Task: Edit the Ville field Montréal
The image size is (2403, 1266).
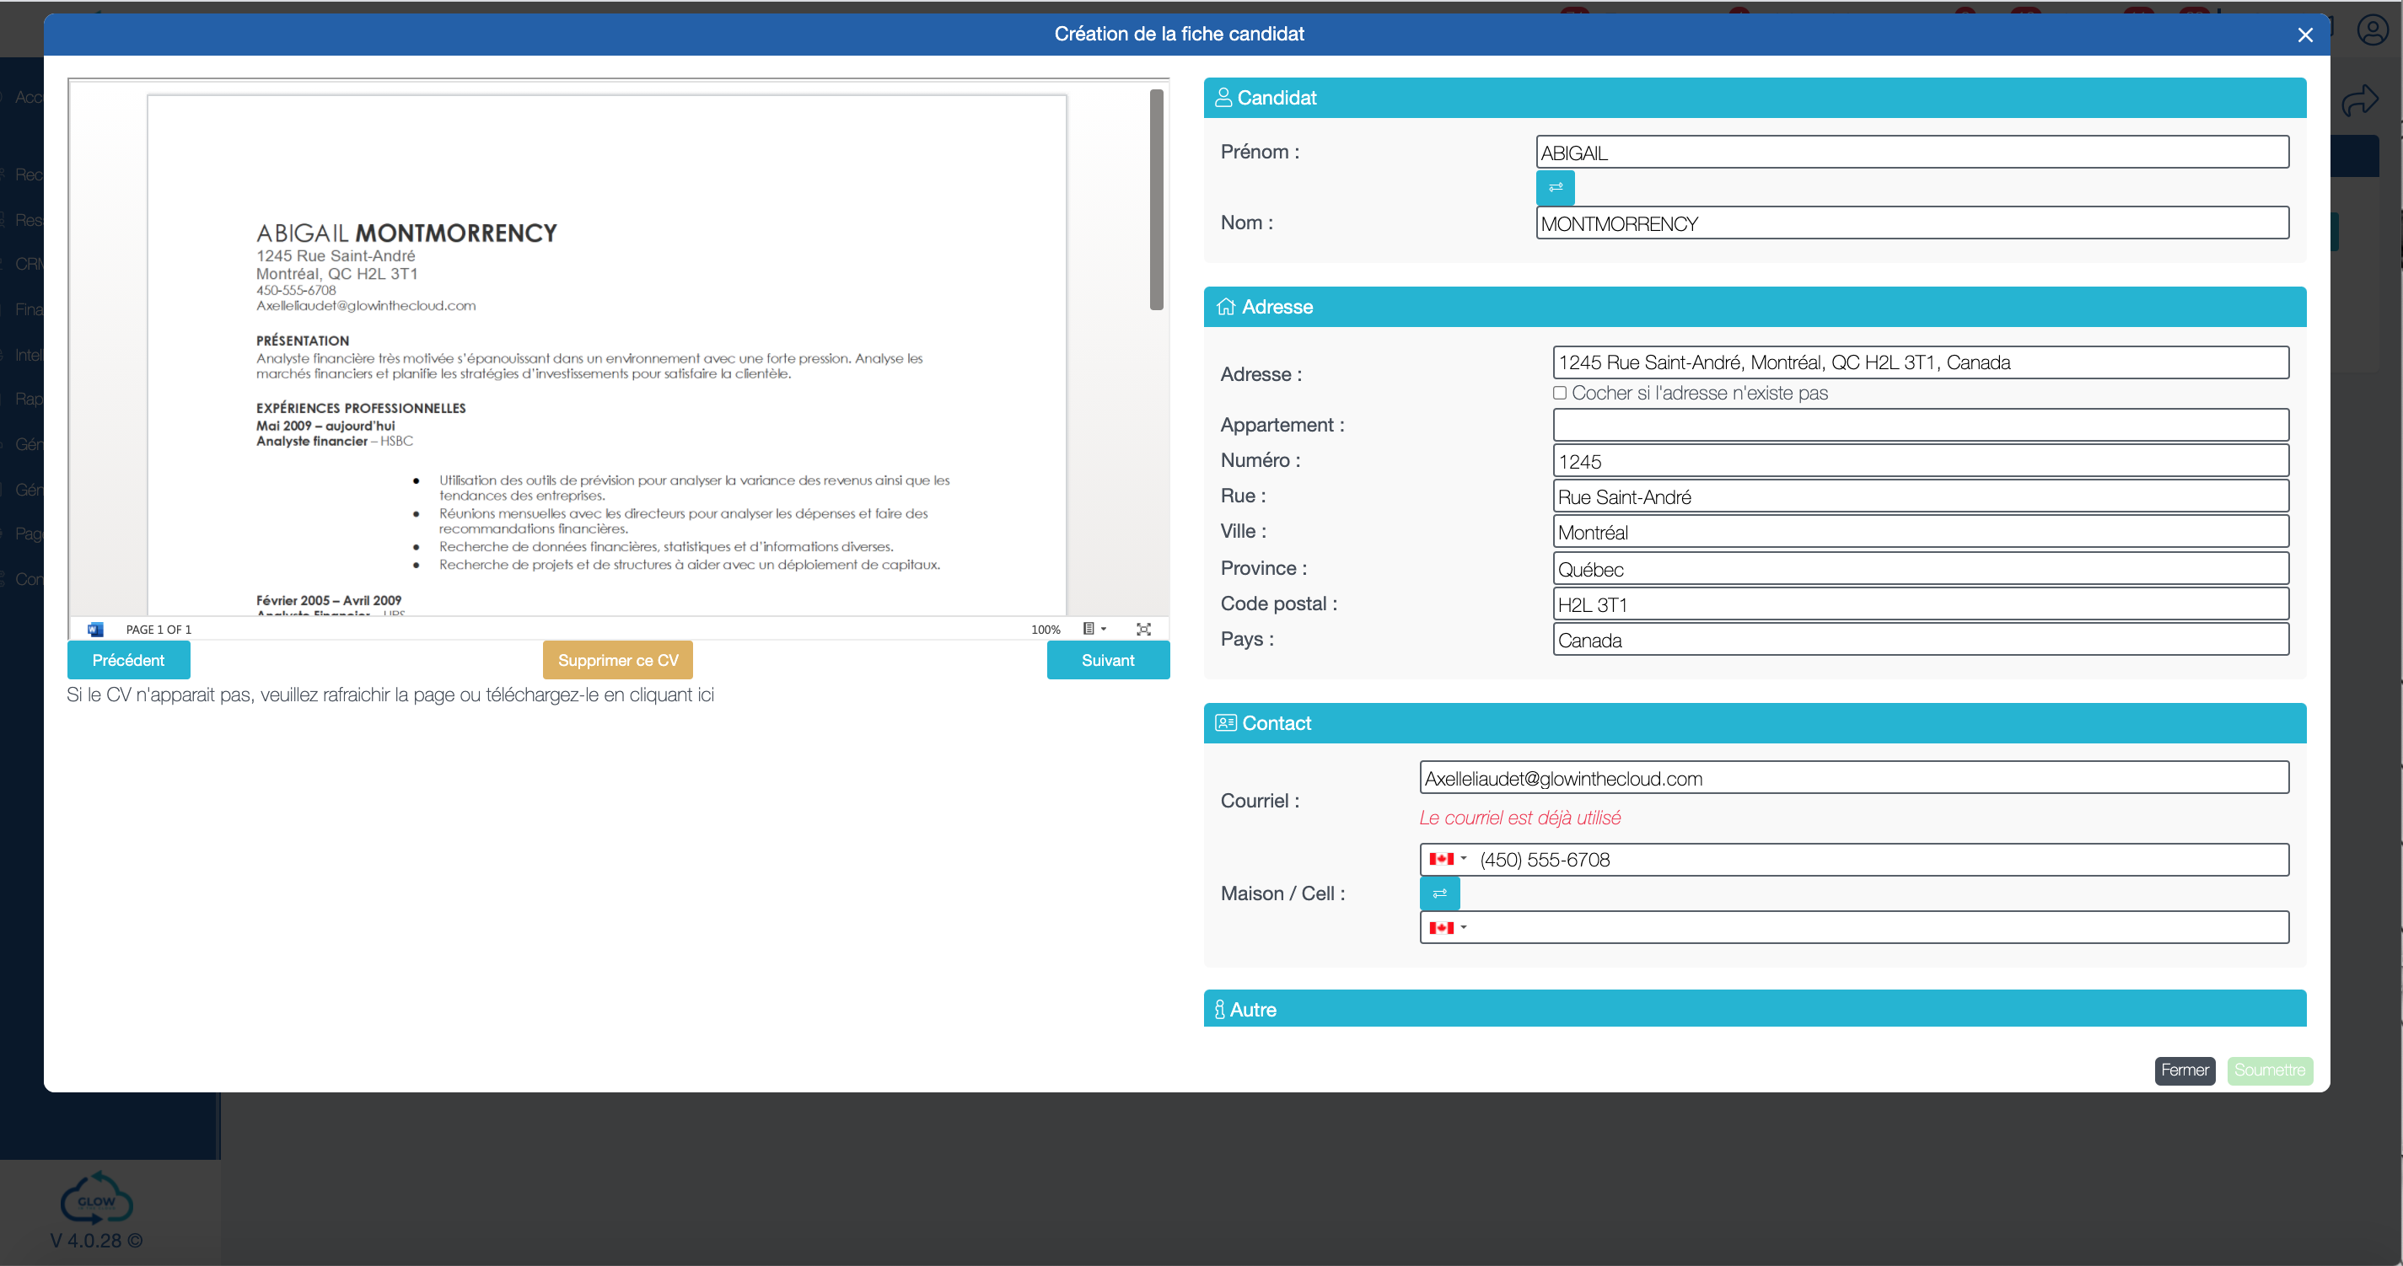Action: (x=1921, y=531)
